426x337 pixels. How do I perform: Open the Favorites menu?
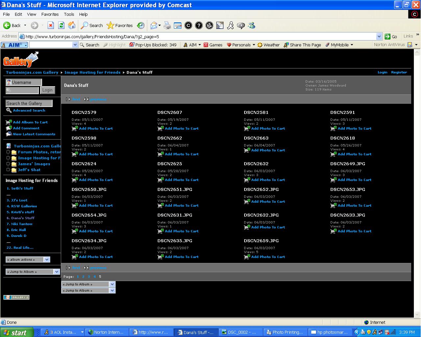click(50, 14)
